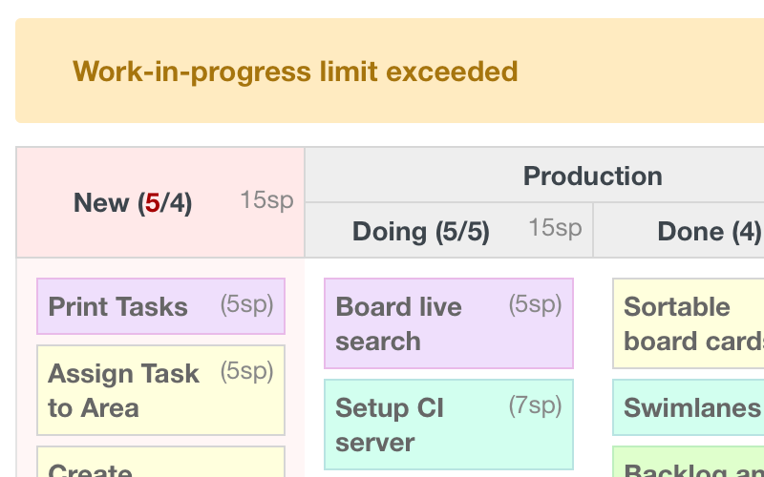This screenshot has width=764, height=477.
Task: Select the Production group header
Action: pyautogui.click(x=592, y=176)
